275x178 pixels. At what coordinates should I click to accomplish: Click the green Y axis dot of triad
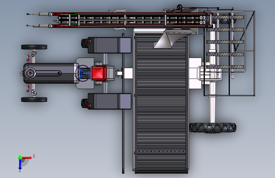[x=20, y=158]
